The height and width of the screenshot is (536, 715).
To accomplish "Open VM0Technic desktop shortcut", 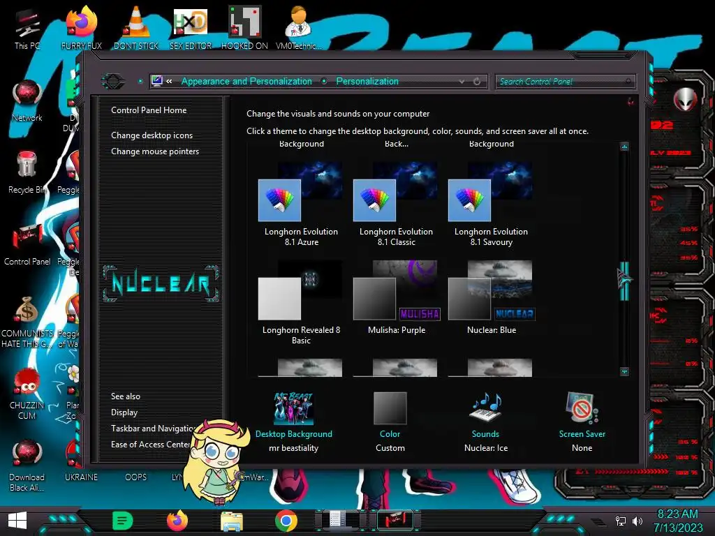I will click(298, 27).
